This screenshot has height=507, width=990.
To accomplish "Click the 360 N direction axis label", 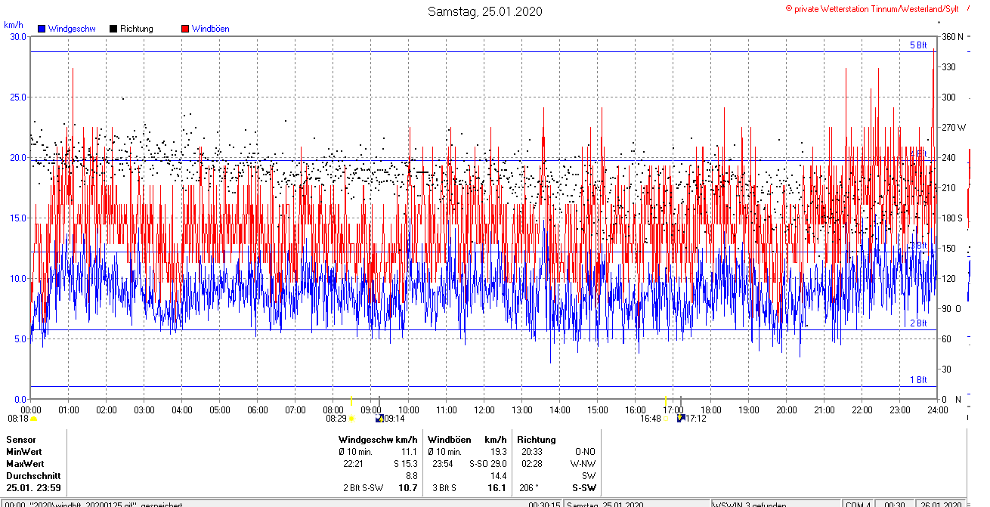I will (952, 36).
